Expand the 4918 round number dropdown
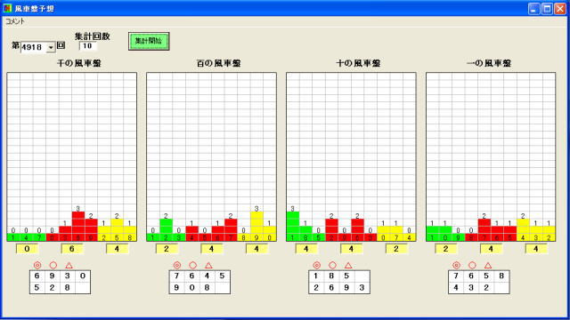This screenshot has width=570, height=320. click(x=51, y=47)
